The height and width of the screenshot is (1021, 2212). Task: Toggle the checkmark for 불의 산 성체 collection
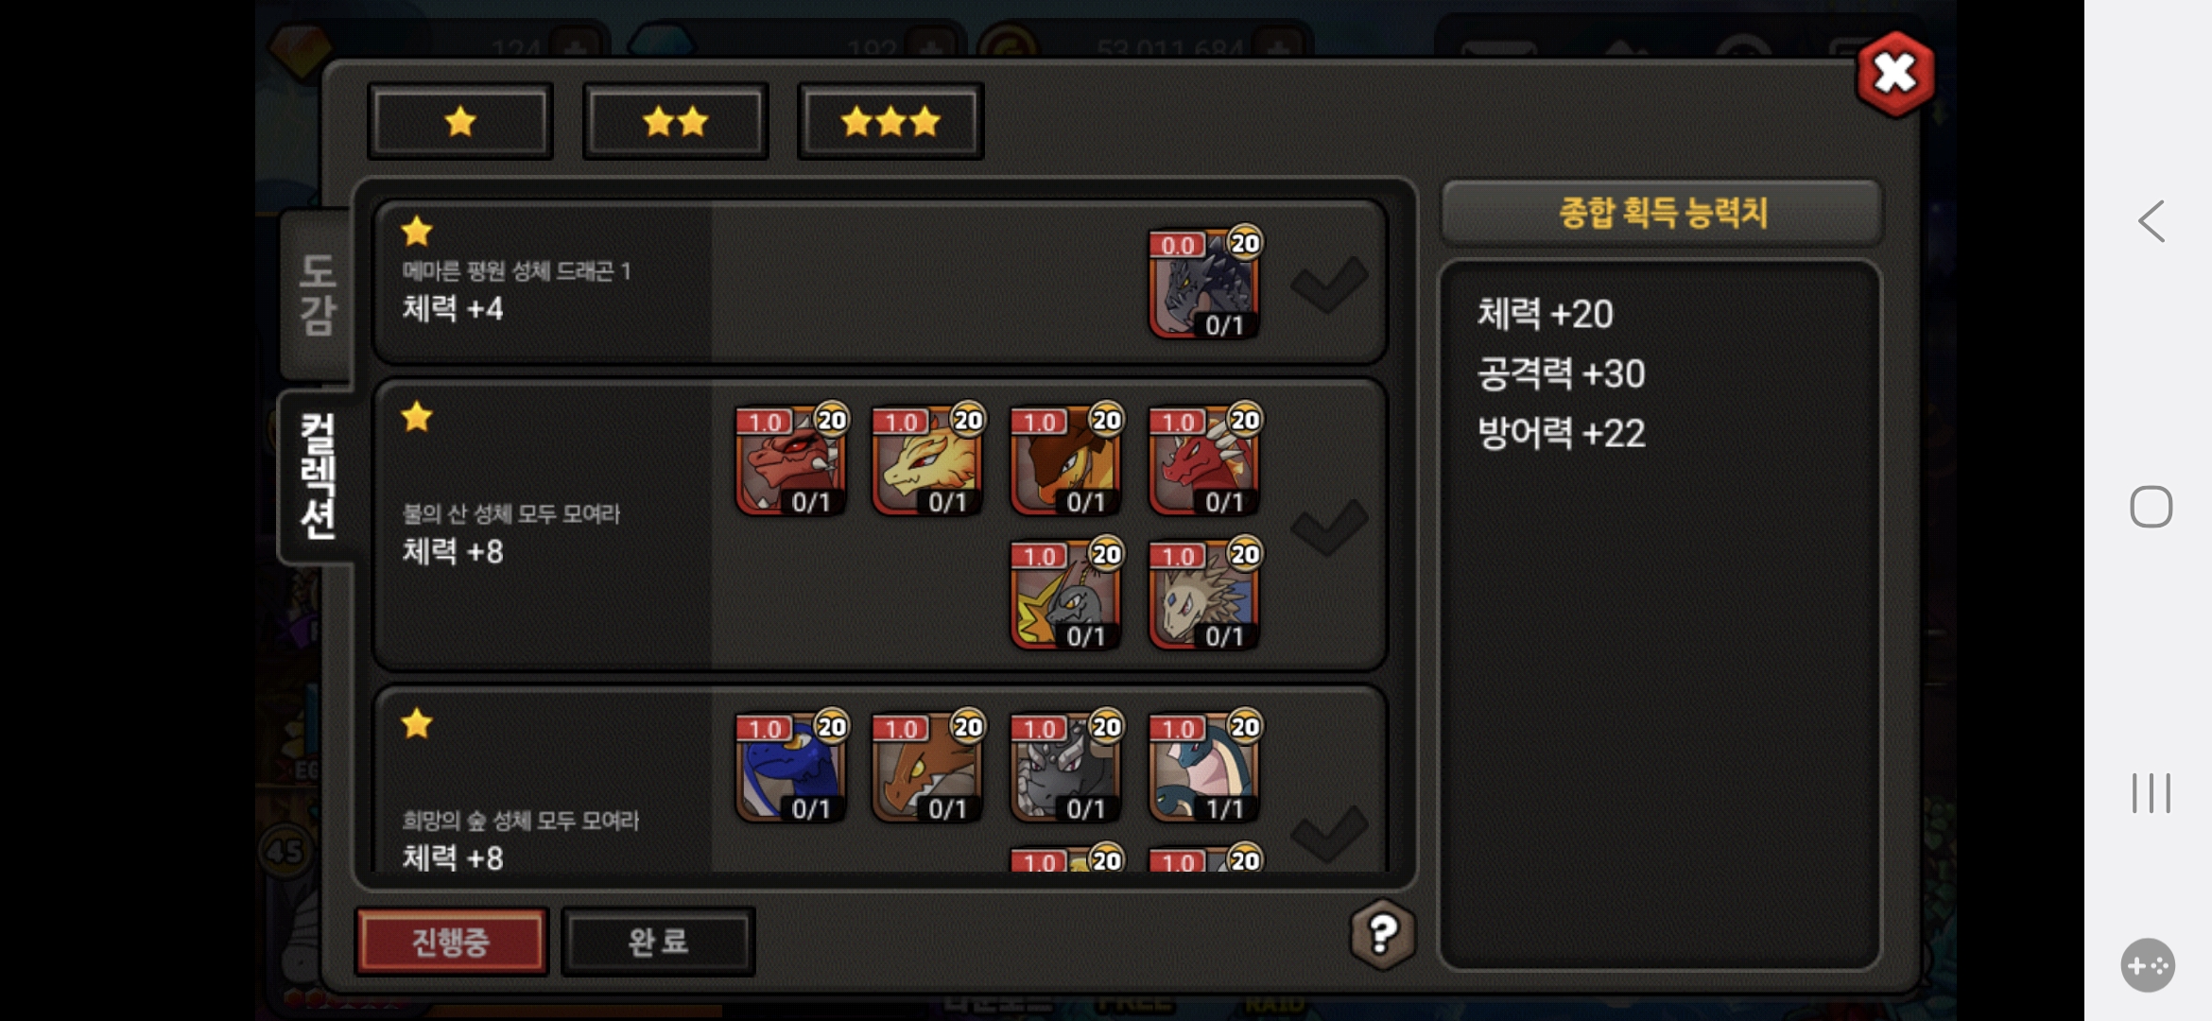tap(1329, 527)
